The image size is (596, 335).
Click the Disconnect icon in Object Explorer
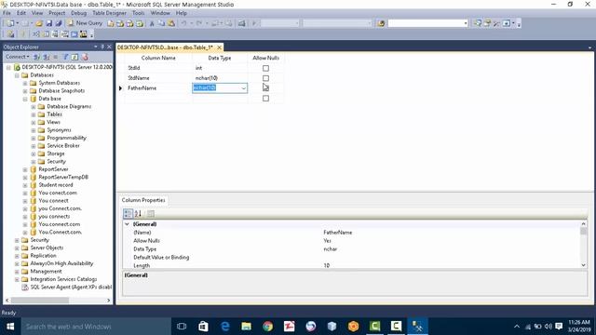tap(47, 57)
